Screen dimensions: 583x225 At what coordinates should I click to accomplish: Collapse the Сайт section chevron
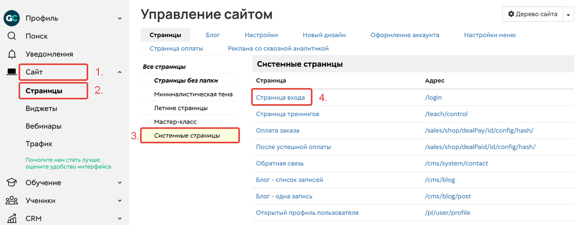coord(119,72)
